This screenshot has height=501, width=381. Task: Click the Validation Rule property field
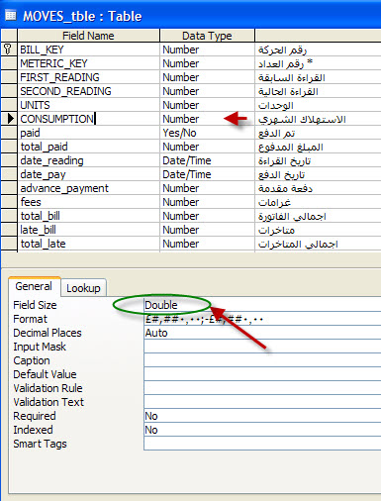[262, 388]
